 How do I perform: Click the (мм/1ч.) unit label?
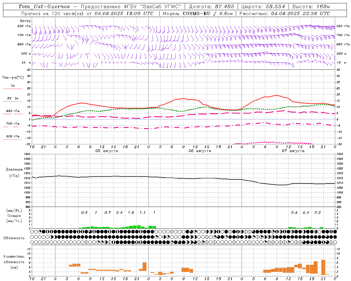[14, 221]
